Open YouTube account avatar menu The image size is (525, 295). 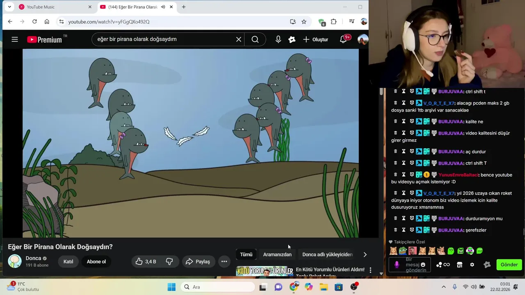(x=363, y=39)
